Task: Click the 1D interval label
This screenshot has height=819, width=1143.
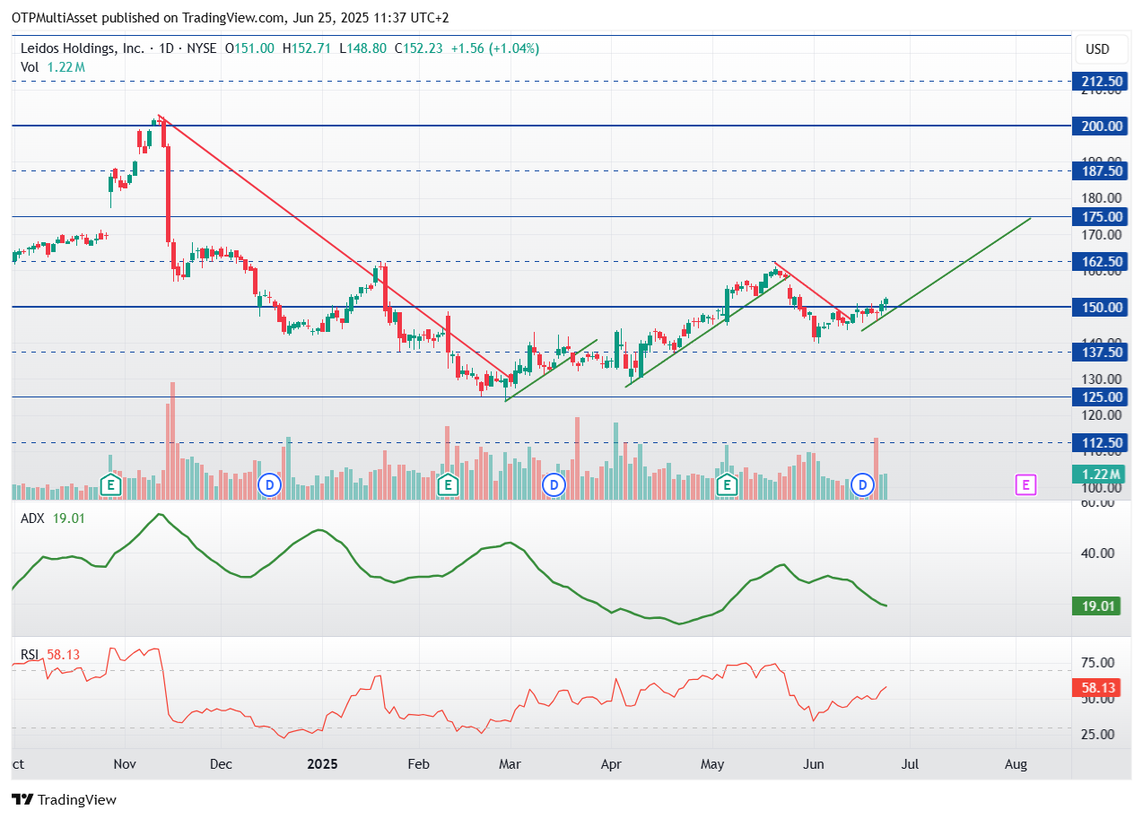Action: click(164, 48)
